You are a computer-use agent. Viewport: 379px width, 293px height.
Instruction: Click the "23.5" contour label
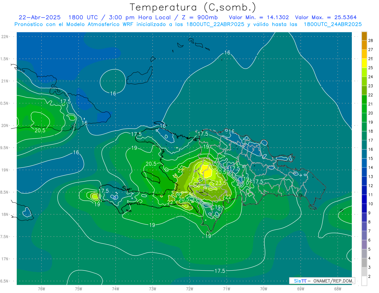[x=221, y=183]
